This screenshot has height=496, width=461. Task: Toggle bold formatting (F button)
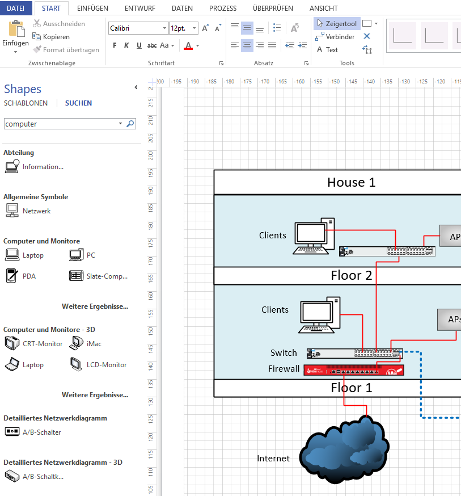[115, 45]
